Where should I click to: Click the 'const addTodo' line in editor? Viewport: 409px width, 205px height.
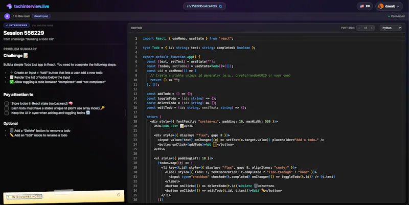pyautogui.click(x=170, y=94)
